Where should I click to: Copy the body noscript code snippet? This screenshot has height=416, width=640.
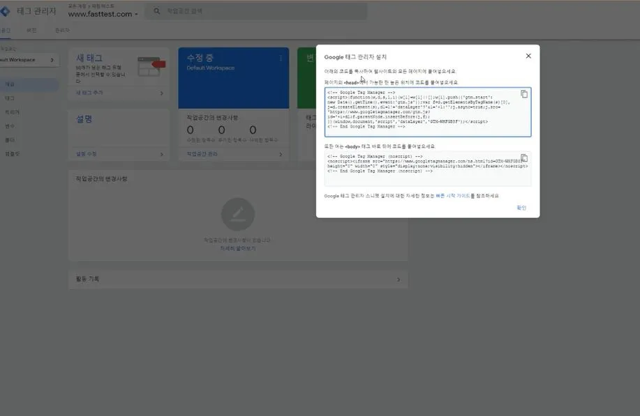tap(524, 158)
